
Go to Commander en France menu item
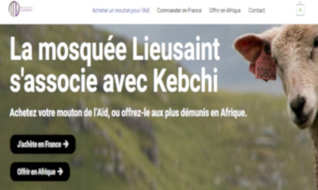(179, 10)
